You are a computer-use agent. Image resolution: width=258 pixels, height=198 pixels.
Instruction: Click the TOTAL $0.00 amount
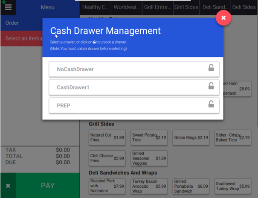tap(63, 156)
